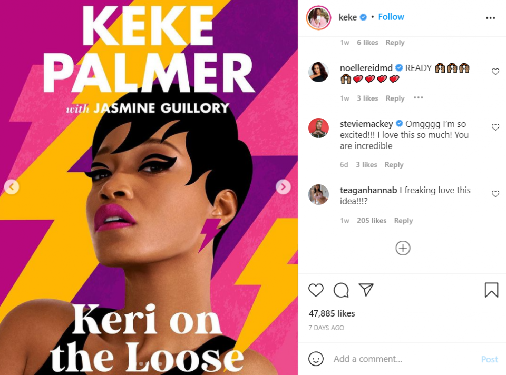The image size is (506, 375).
Task: Open post options three-dots menu
Action: click(490, 18)
